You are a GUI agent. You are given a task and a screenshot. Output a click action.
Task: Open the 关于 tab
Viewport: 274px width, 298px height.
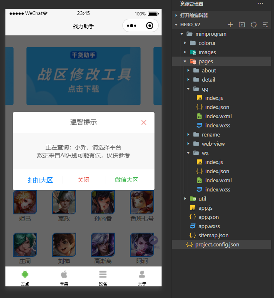pos(142,278)
